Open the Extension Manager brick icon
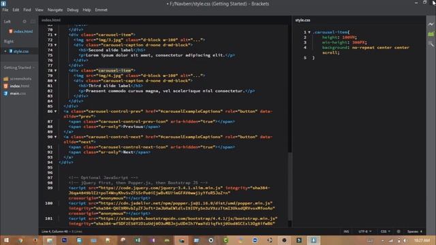The width and height of the screenshot is (436, 245). (x=431, y=34)
